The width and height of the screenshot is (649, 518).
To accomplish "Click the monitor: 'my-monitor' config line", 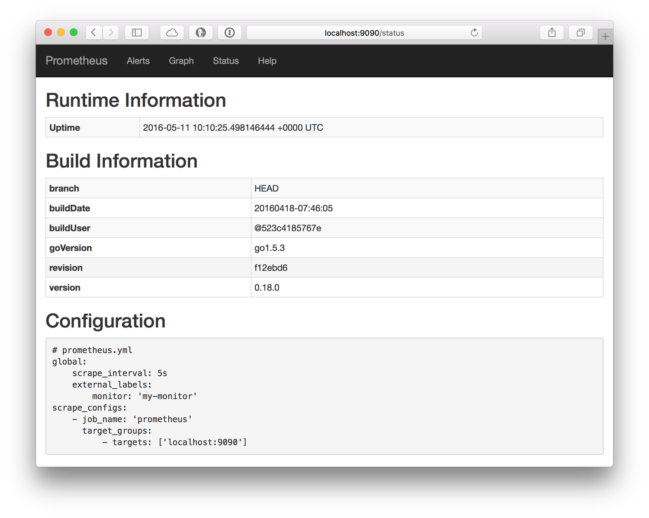I will (145, 396).
